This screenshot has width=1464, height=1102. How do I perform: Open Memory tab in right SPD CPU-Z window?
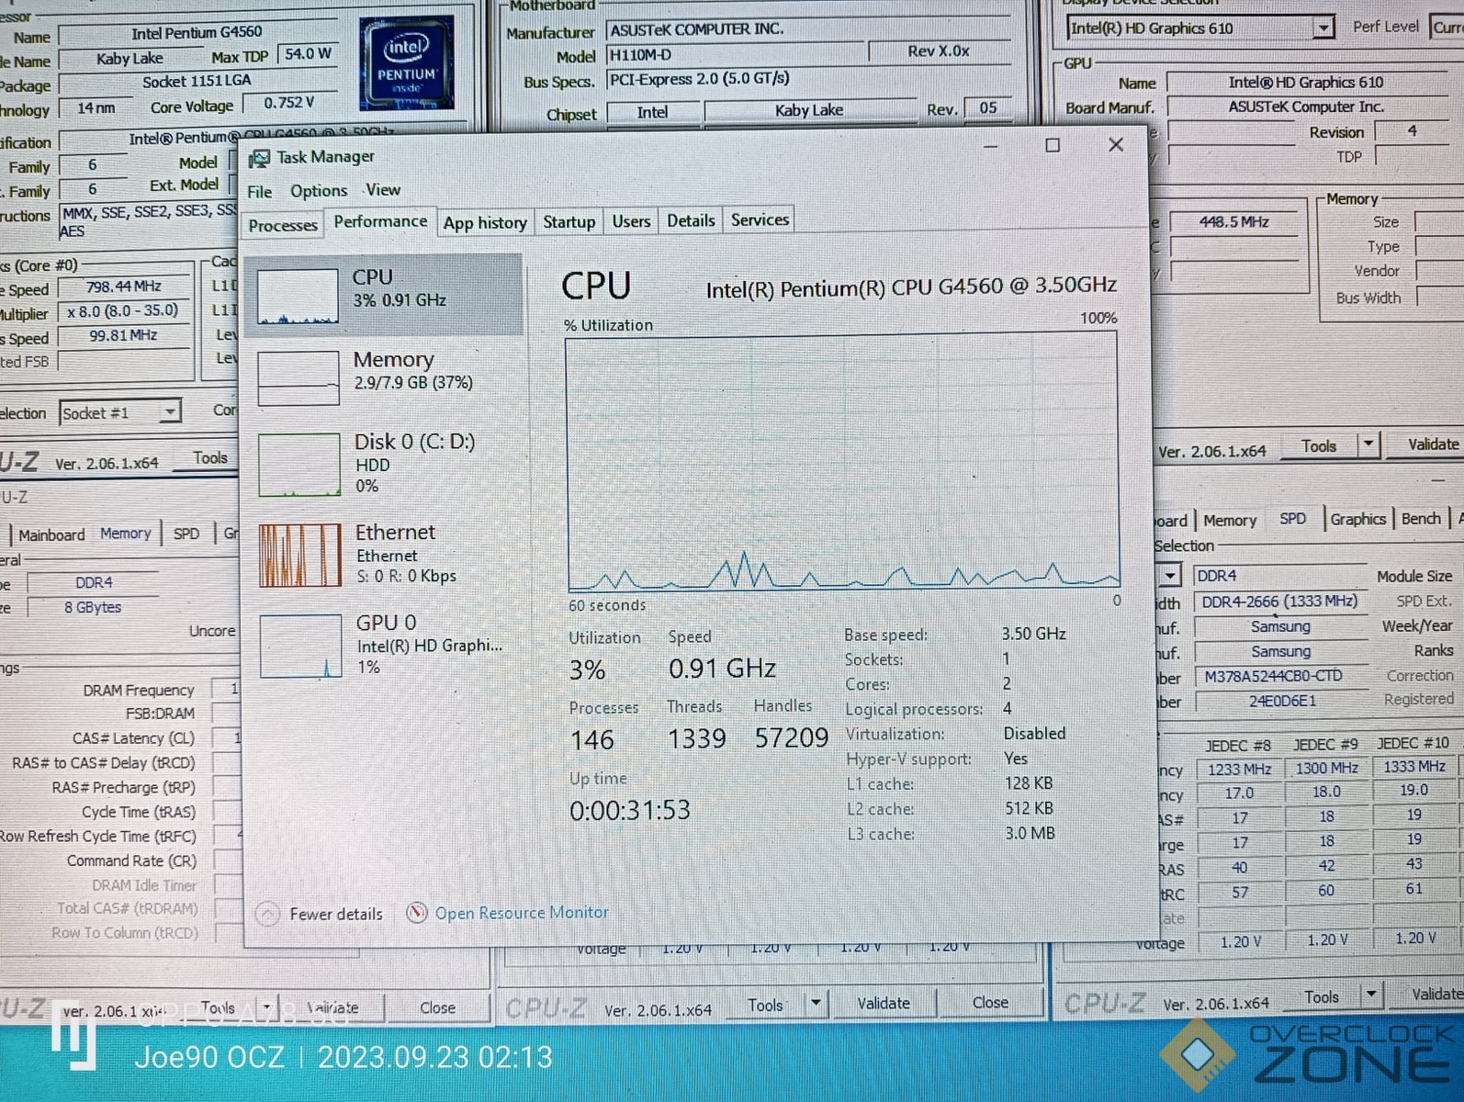tap(1230, 520)
